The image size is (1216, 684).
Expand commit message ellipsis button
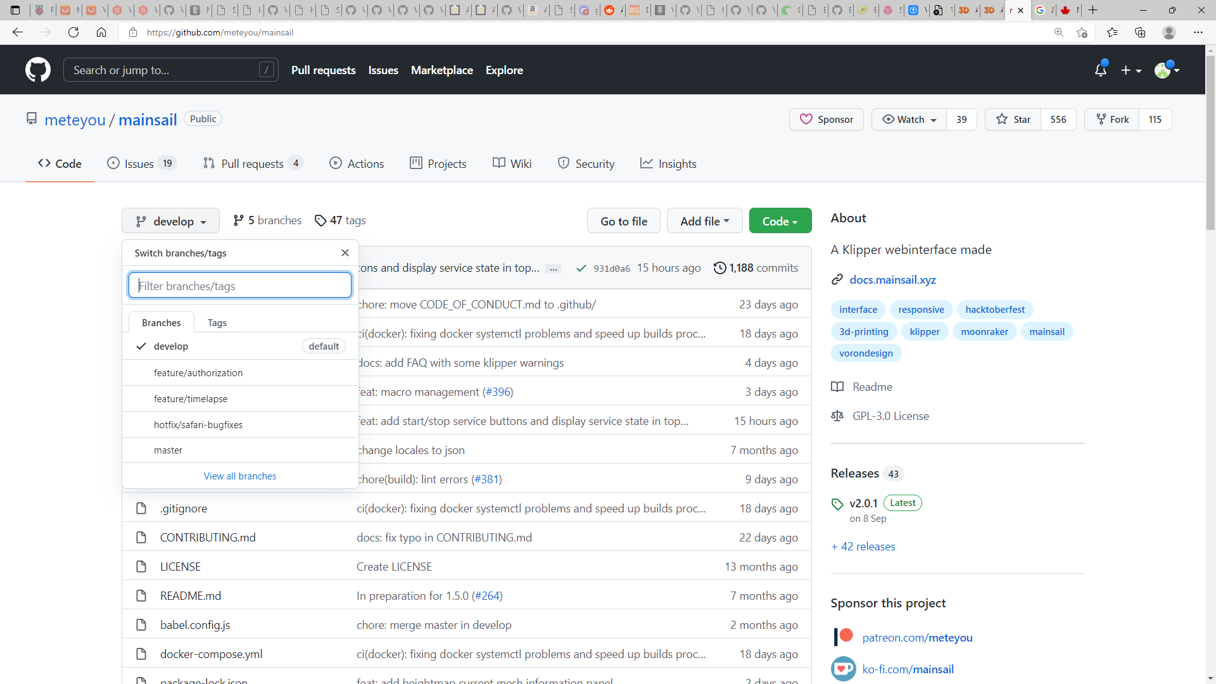tap(554, 269)
